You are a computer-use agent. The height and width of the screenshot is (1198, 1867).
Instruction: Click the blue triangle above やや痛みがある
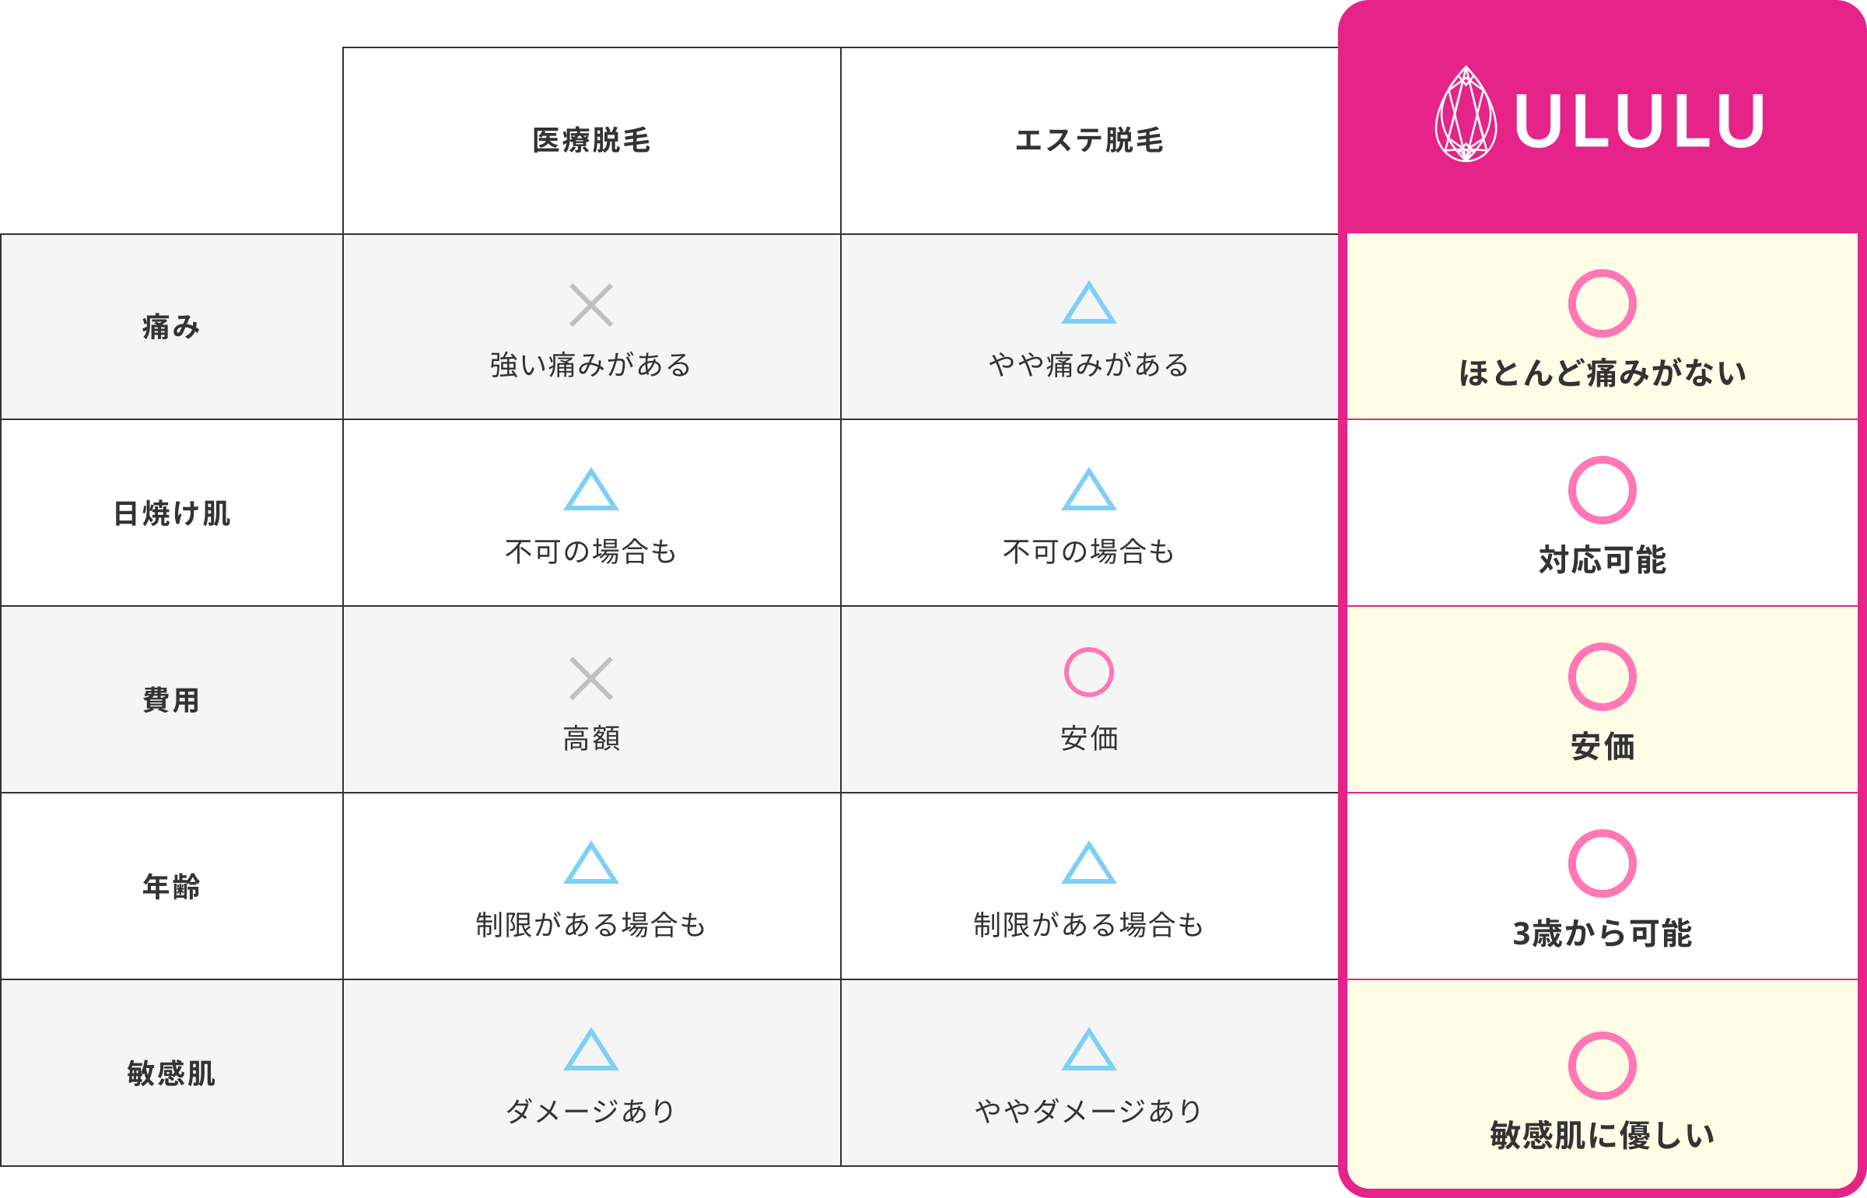(x=1089, y=303)
